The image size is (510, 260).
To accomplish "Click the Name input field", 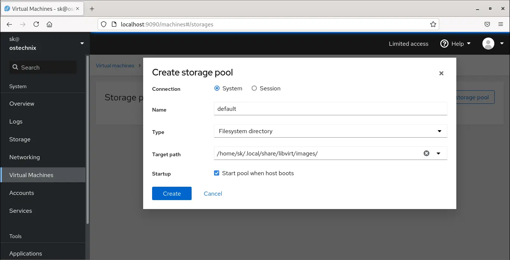I will [330, 109].
